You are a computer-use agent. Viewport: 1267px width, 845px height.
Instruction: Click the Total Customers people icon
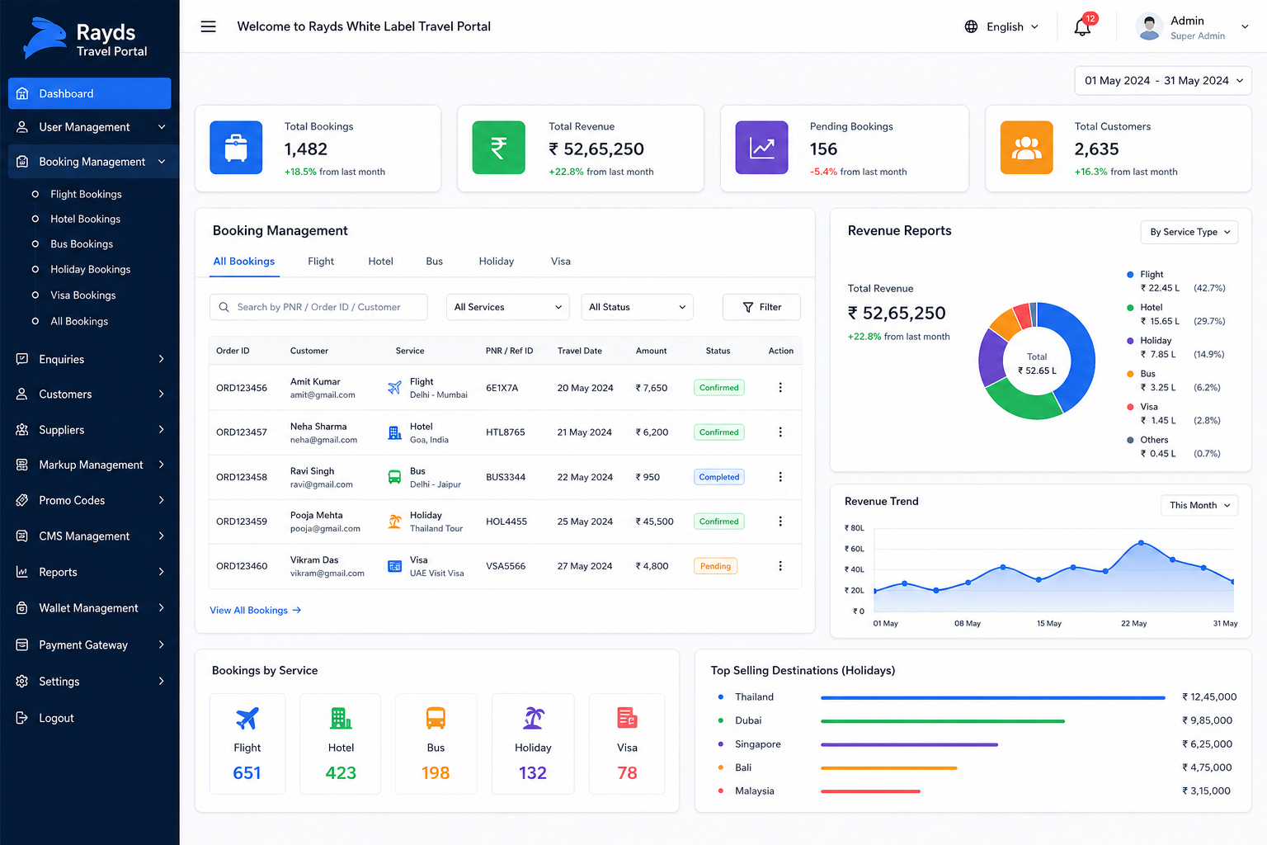(1026, 148)
